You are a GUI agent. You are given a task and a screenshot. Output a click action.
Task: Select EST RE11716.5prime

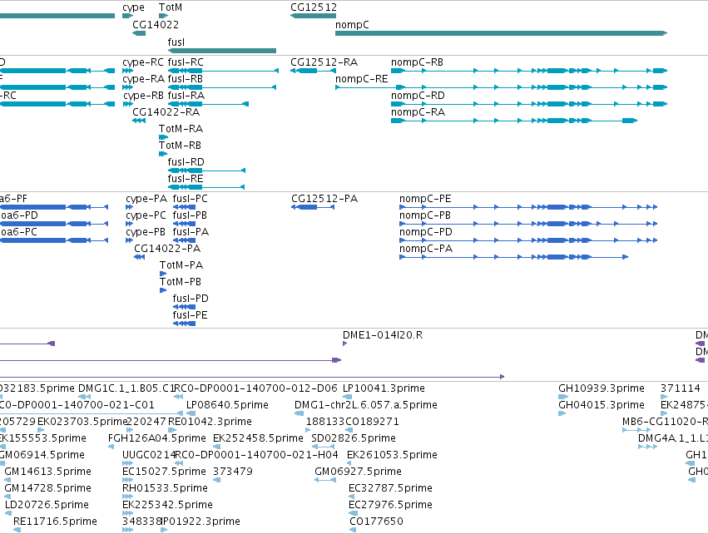[x=17, y=530]
